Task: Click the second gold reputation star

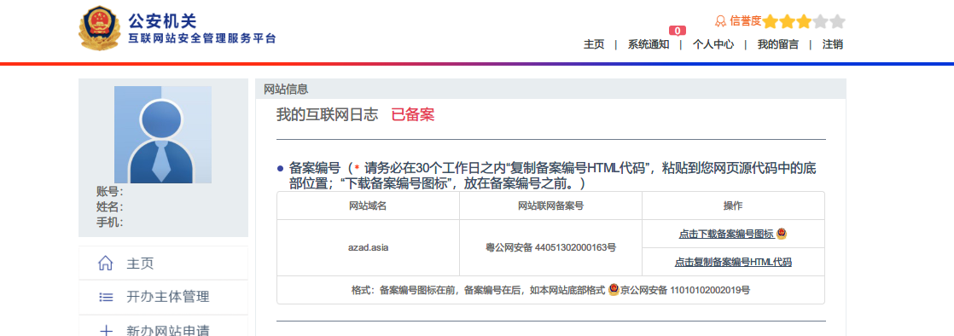Action: click(788, 22)
